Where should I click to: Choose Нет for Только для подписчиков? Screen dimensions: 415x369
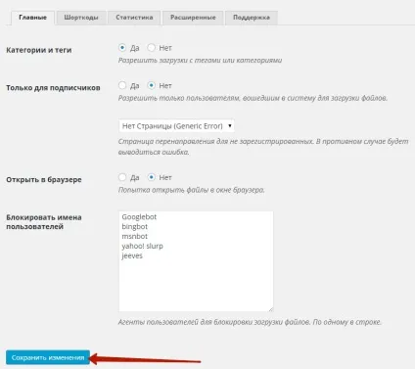point(151,85)
